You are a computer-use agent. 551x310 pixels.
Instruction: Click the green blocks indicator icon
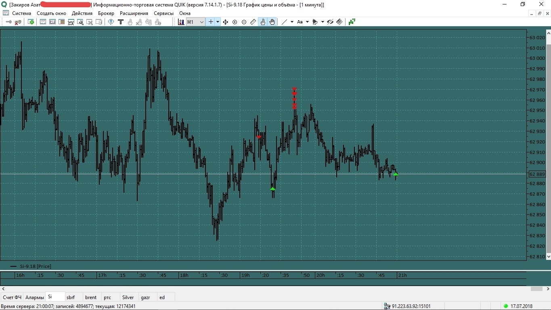[x=352, y=22]
